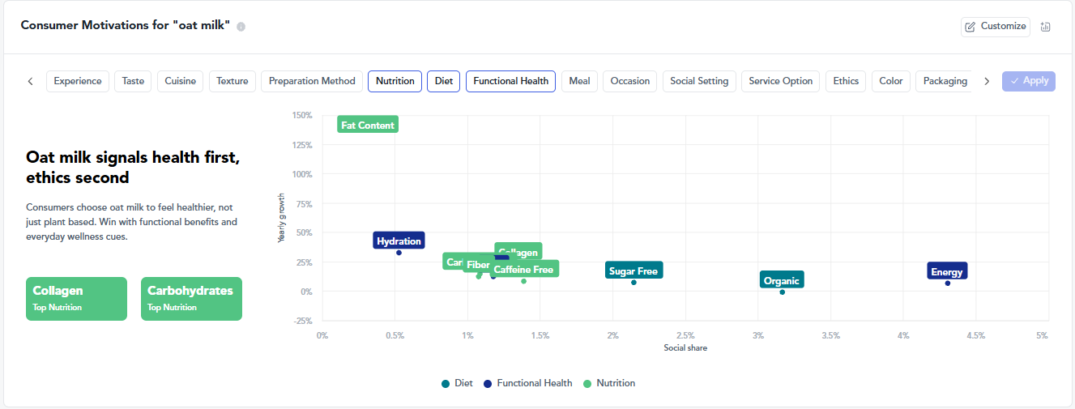Deselect the Nutrition category chip
This screenshot has height=409, width=1075.
pos(395,81)
